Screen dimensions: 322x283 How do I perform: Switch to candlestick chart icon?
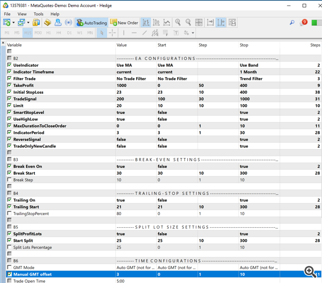(156, 23)
